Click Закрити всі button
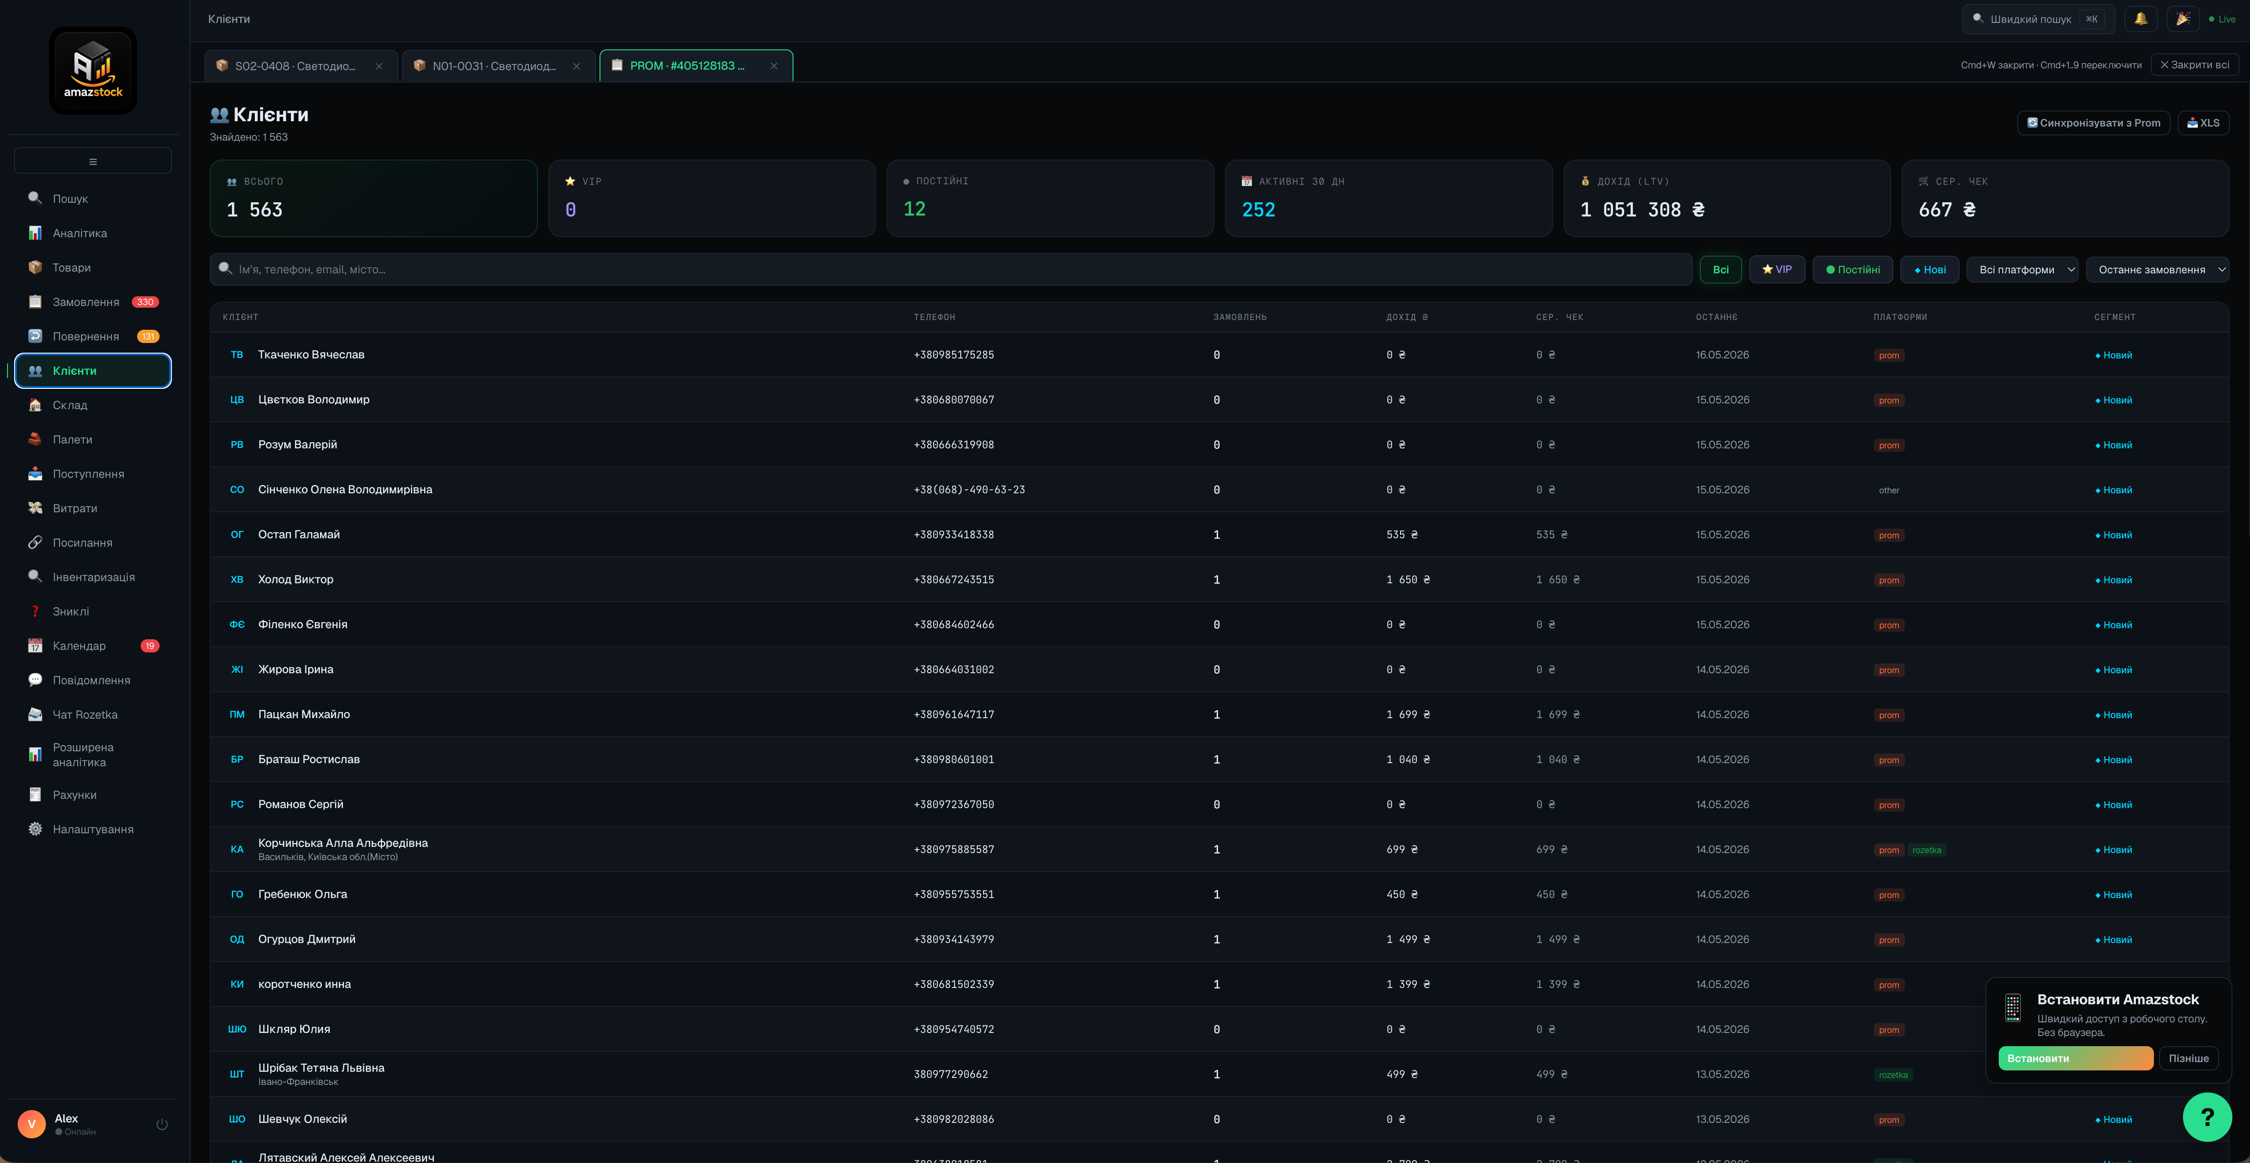 [2194, 65]
